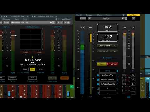Click Paste in the ISL plugin header
The image size is (150, 112).
25,19
